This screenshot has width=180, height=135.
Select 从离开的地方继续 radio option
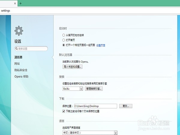tap(64, 35)
